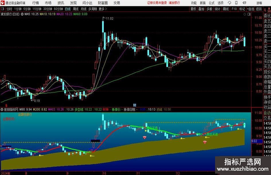Open the 功能 menu

point(194,3)
